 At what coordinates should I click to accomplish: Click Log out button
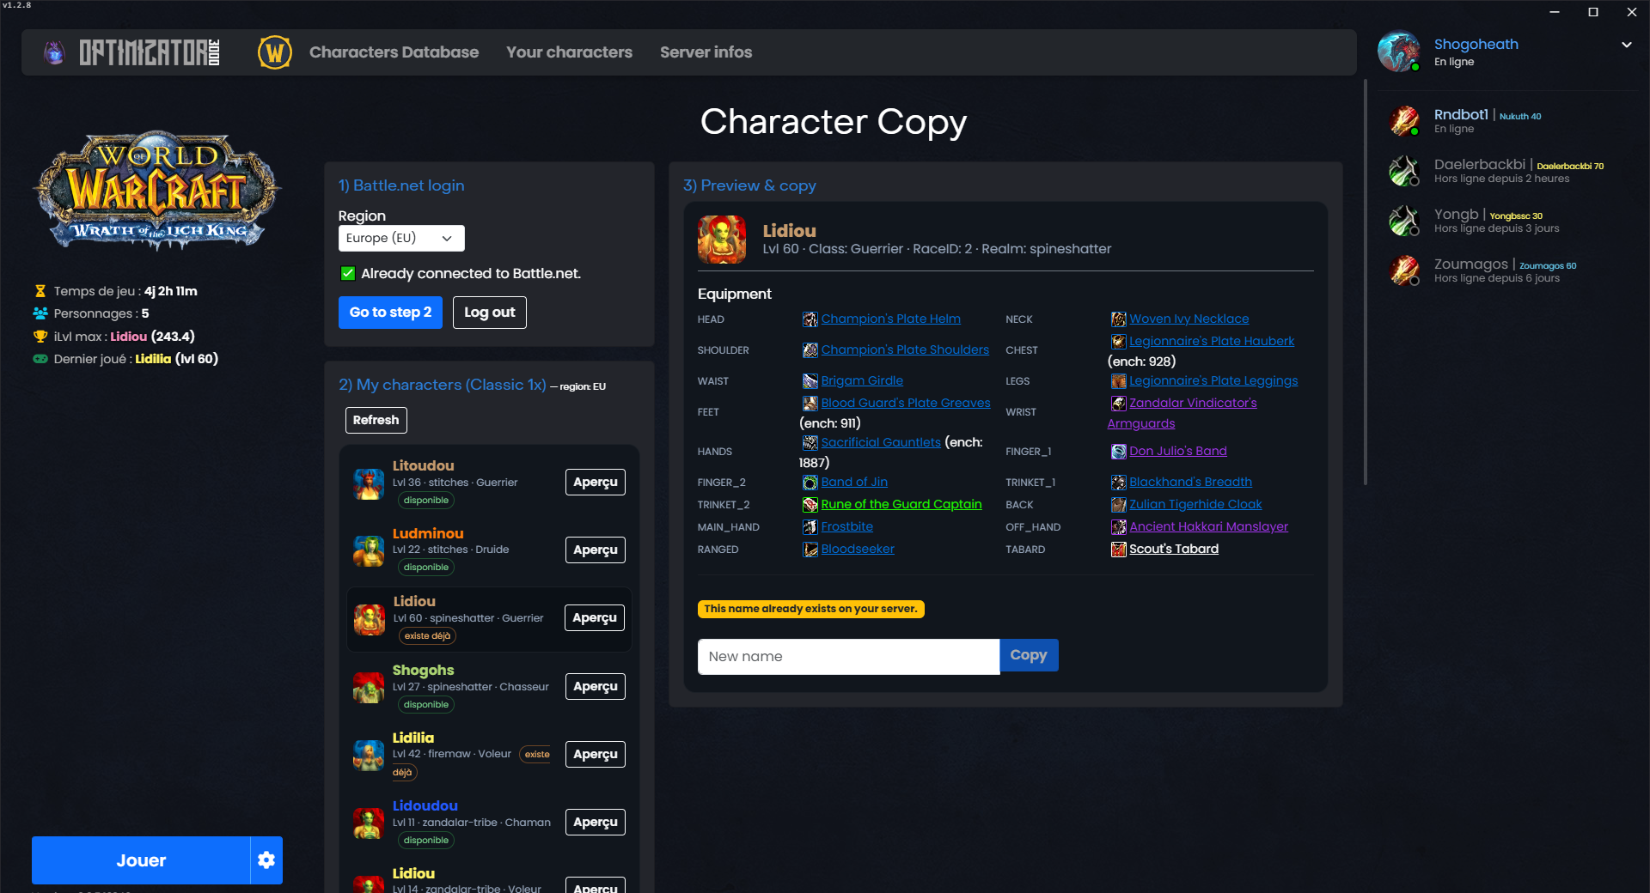pos(490,313)
